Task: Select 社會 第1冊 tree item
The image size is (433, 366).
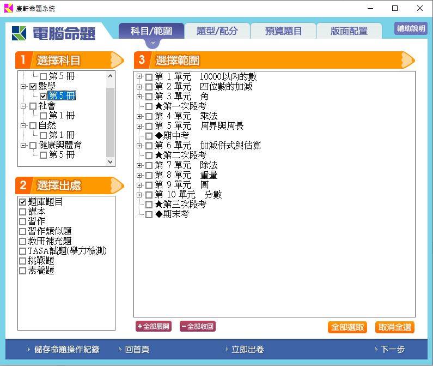Action: tap(62, 115)
